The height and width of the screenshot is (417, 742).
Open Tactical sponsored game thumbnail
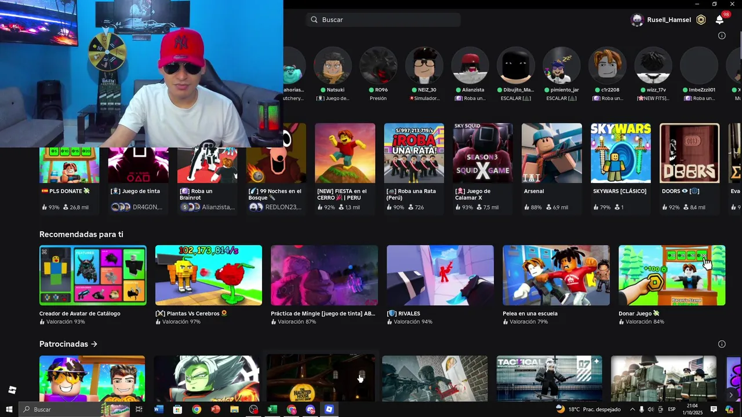pos(550,378)
